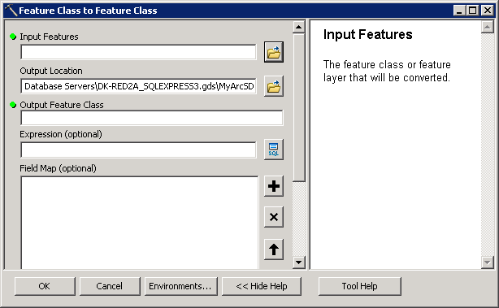Click the parameters pane scrollbar thumb

(298, 107)
